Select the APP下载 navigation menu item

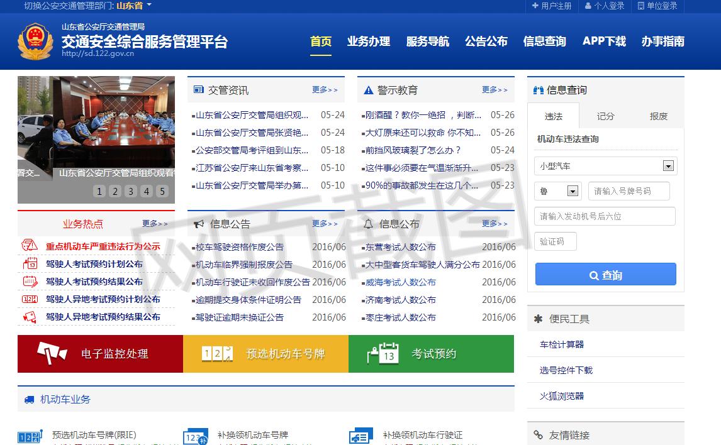(603, 41)
